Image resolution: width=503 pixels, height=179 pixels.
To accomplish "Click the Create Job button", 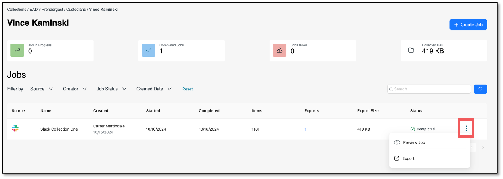I will 468,25.
